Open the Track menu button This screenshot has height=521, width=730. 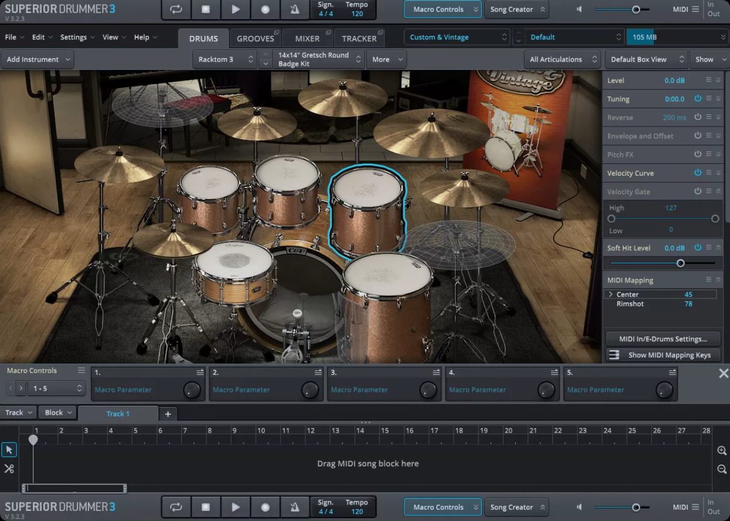click(19, 413)
